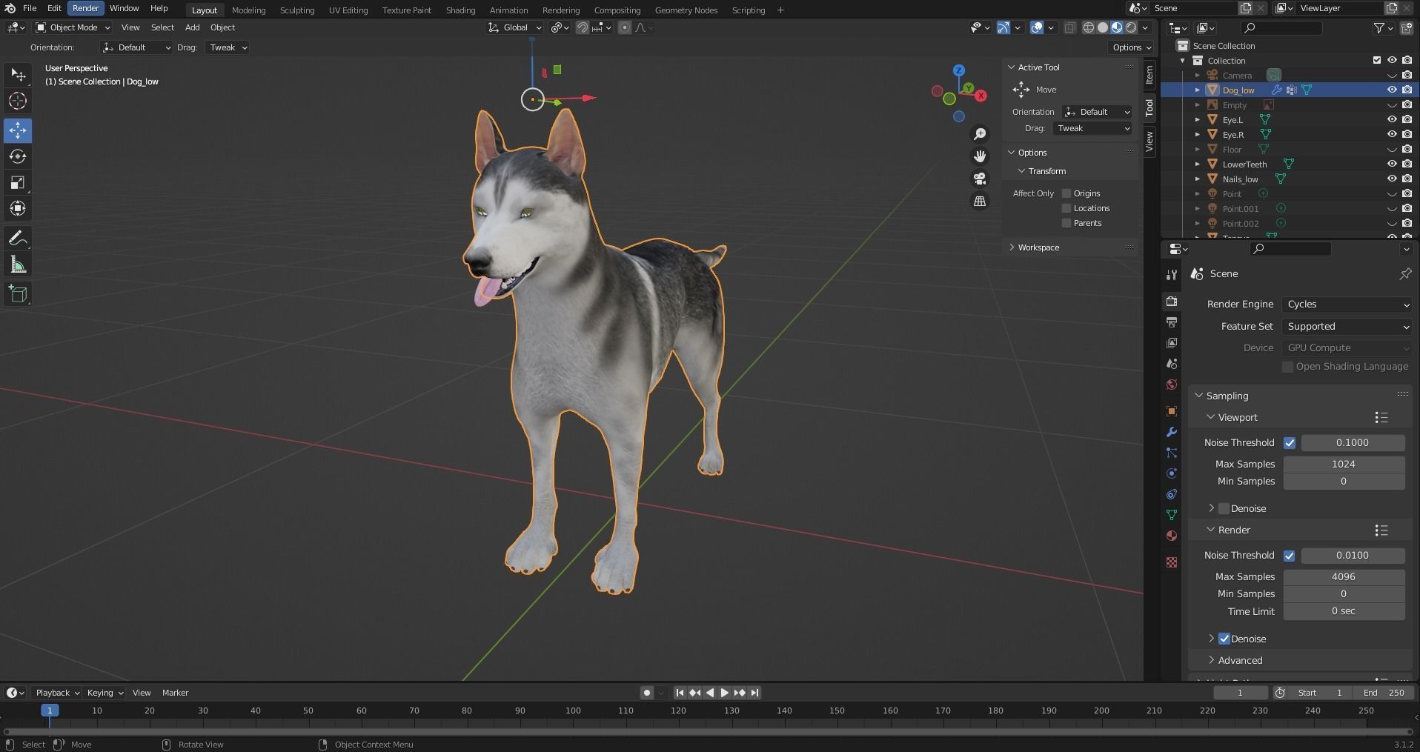The width and height of the screenshot is (1420, 752).
Task: Open the Marker menu in timeline
Action: click(x=175, y=693)
